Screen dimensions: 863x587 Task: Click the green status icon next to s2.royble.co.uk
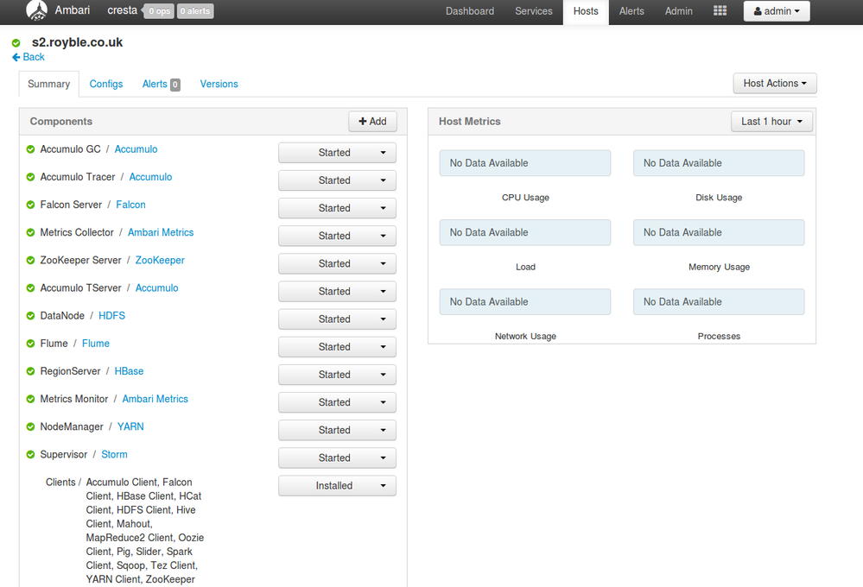pyautogui.click(x=15, y=41)
